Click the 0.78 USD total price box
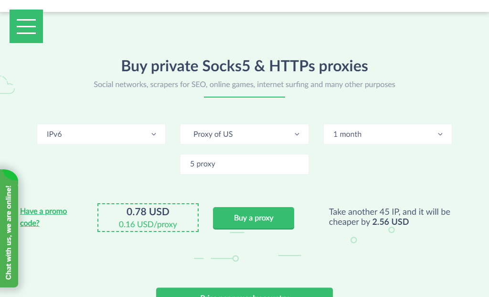This screenshot has height=297, width=489. [148, 218]
